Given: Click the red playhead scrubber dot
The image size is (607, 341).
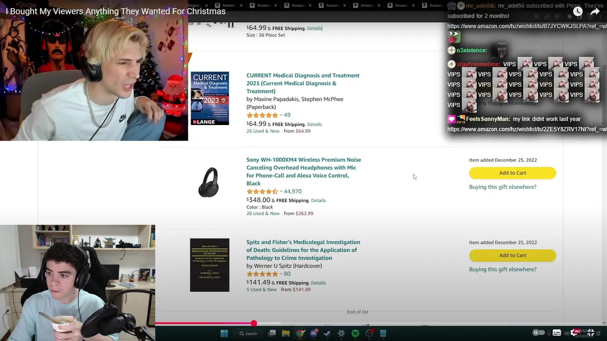Looking at the screenshot, I should point(254,323).
